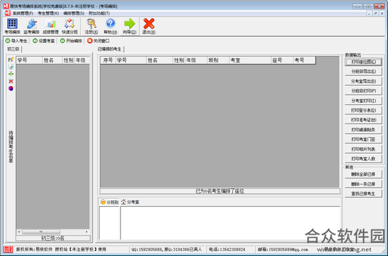Click the 分考室 house icon tab
Image resolution: width=388 pixels, height=256 pixels.
coord(130,202)
